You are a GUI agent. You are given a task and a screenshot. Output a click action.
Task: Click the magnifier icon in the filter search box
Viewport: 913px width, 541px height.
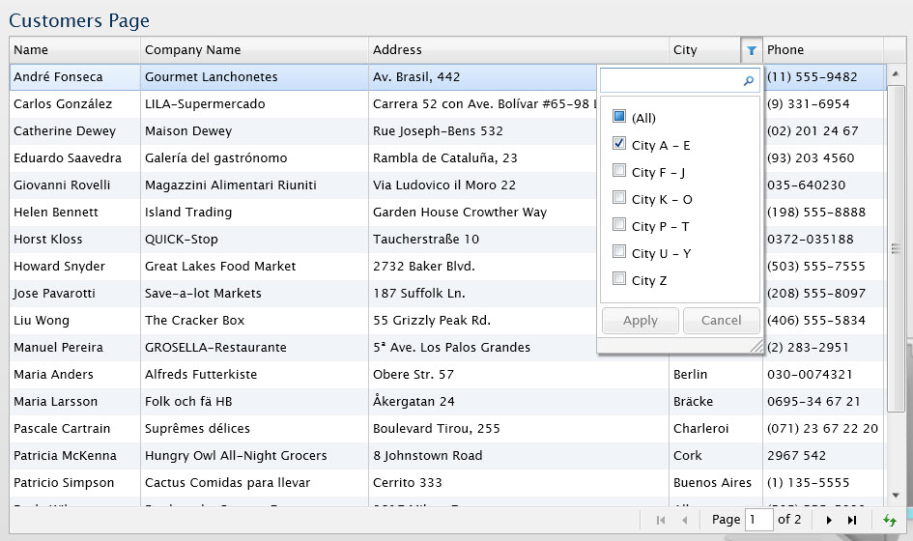pyautogui.click(x=748, y=82)
